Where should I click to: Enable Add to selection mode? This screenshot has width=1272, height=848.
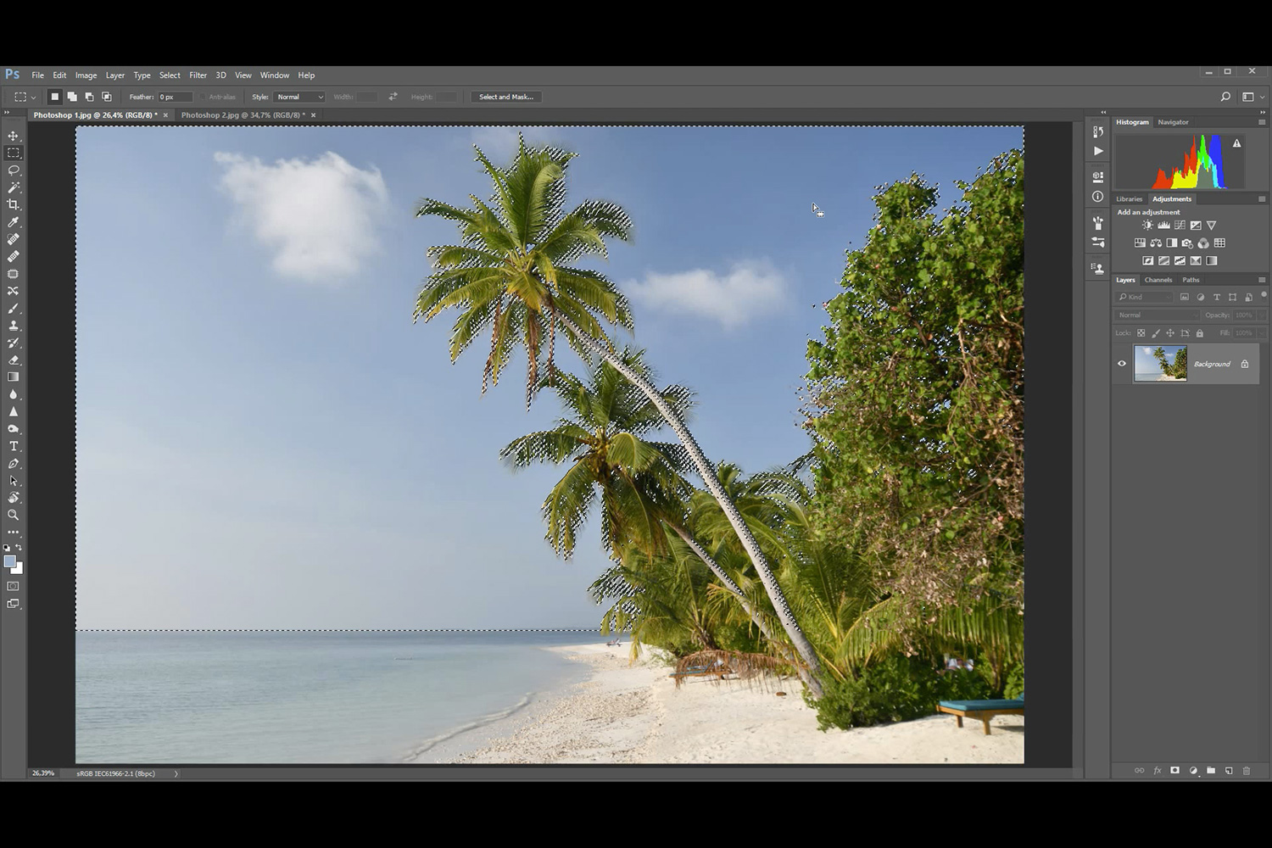point(72,97)
